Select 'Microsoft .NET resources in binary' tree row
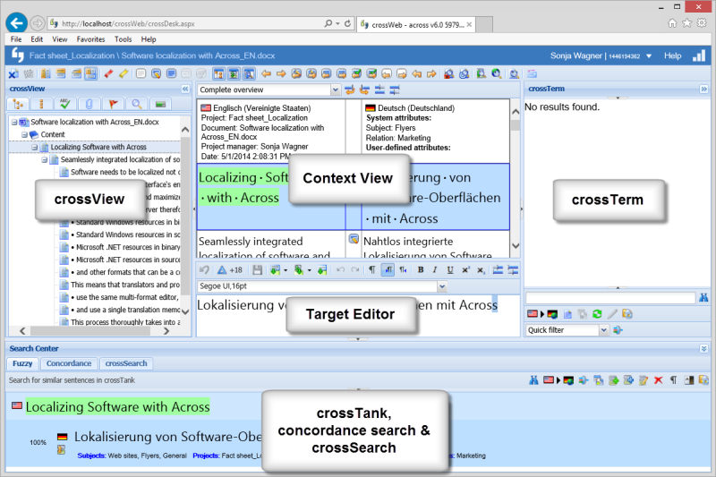The width and height of the screenshot is (716, 477). click(x=125, y=247)
